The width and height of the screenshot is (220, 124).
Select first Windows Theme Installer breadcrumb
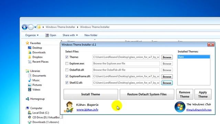point(60,27)
